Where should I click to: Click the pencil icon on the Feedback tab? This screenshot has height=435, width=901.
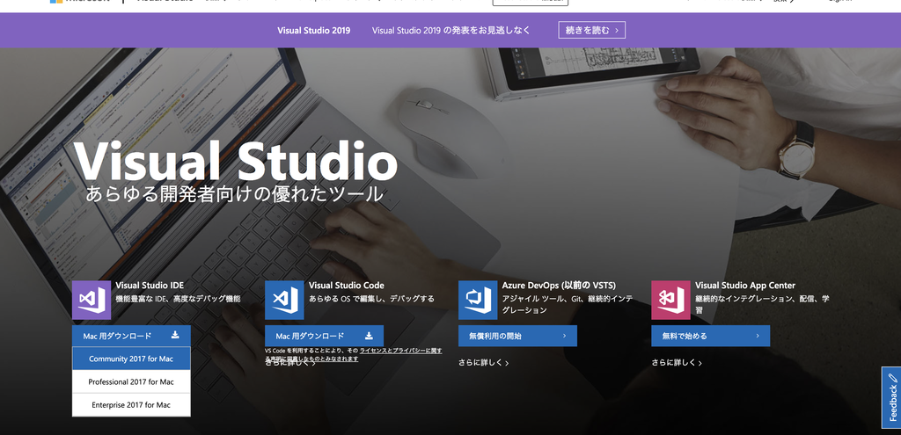[892, 378]
